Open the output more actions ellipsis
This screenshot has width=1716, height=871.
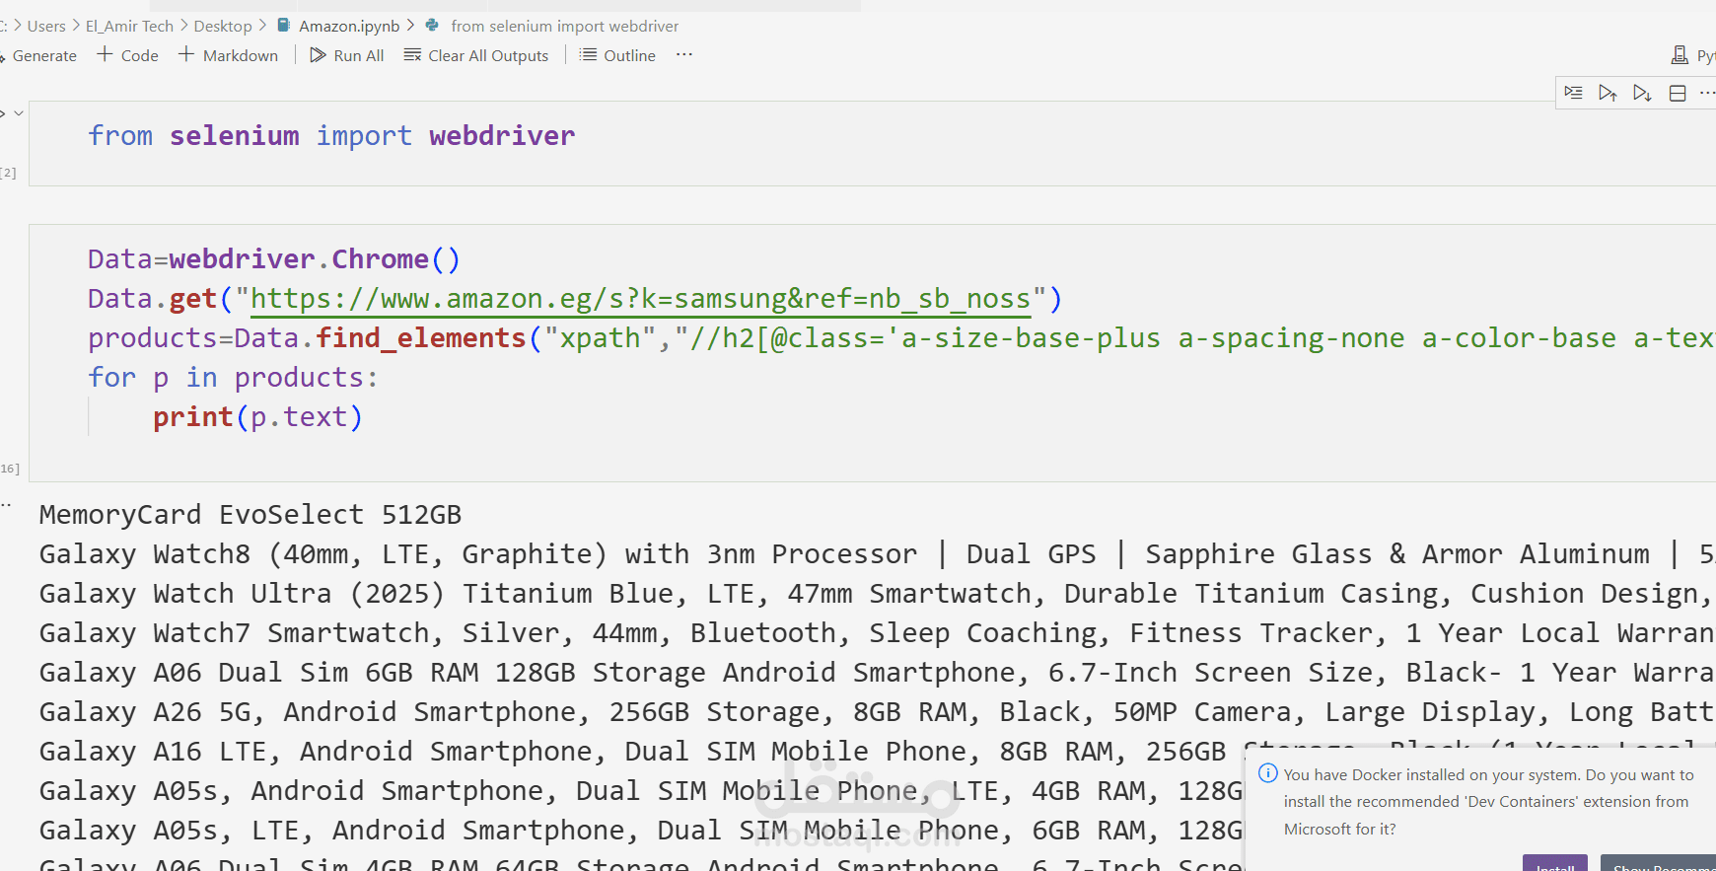(6, 504)
